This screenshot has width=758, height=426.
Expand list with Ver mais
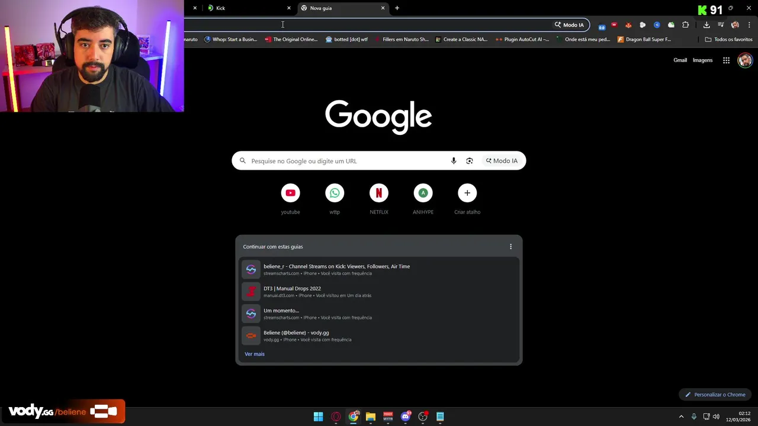click(255, 354)
